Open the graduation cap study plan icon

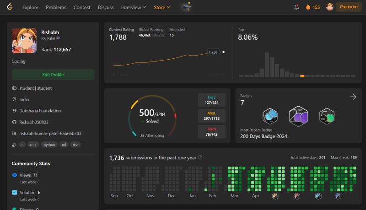(186, 7)
